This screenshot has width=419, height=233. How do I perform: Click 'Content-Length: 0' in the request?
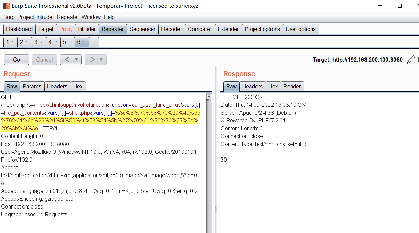22,136
